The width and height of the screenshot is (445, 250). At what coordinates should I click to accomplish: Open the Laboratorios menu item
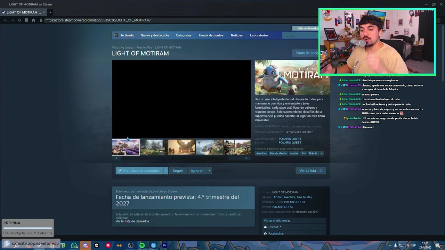[259, 35]
